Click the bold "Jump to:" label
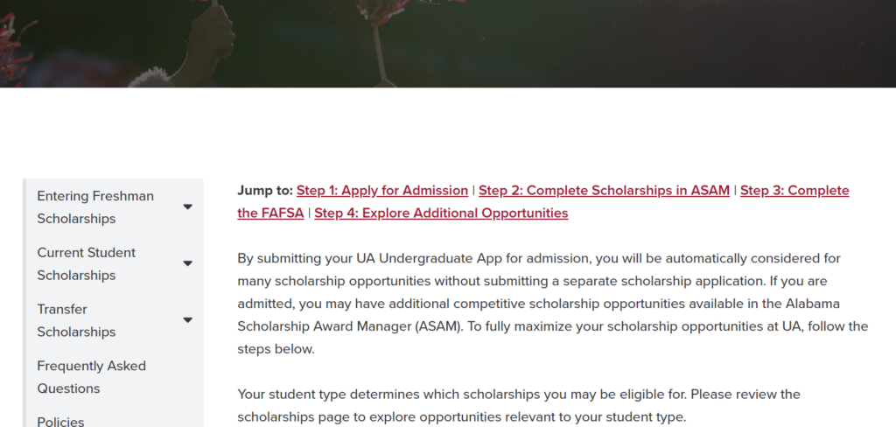This screenshot has height=427, width=896. coord(265,191)
